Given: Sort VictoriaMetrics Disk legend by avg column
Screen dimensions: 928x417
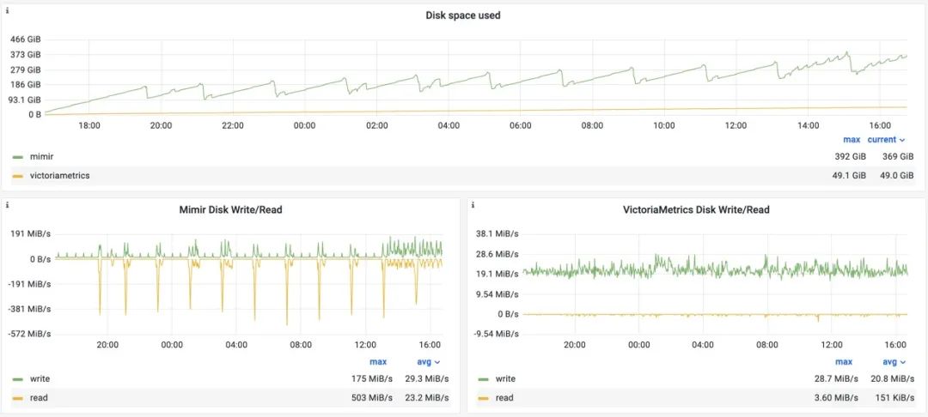Looking at the screenshot, I should click(894, 362).
